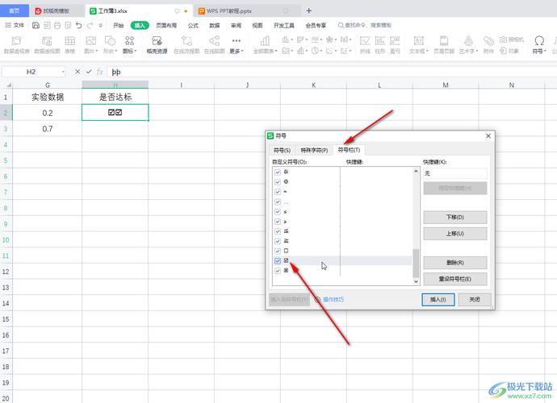Open the Name Box dropdown showing H2
Viewport: 557px width, 403px height.
63,72
